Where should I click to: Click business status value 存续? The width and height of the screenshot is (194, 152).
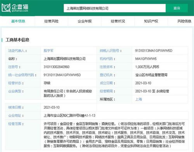[x=47, y=83]
